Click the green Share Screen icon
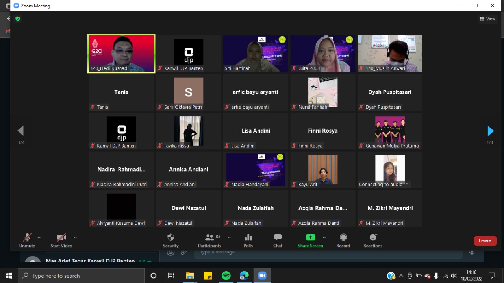 [x=310, y=237]
